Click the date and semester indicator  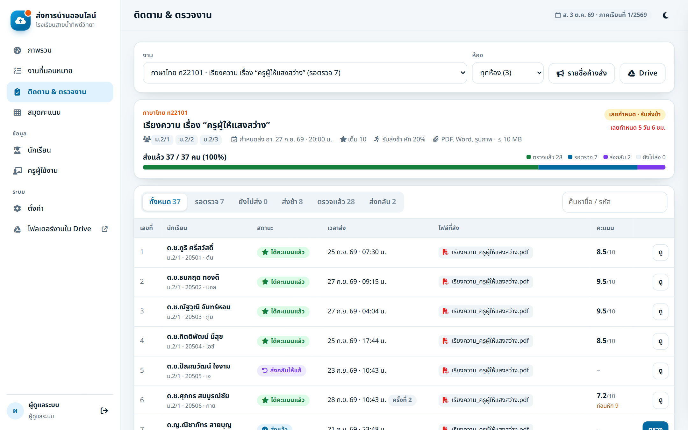601,15
